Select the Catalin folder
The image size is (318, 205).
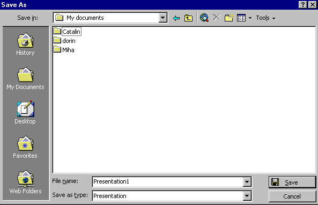(68, 32)
